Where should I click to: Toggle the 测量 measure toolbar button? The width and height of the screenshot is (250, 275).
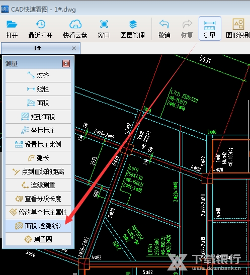pos(210,29)
